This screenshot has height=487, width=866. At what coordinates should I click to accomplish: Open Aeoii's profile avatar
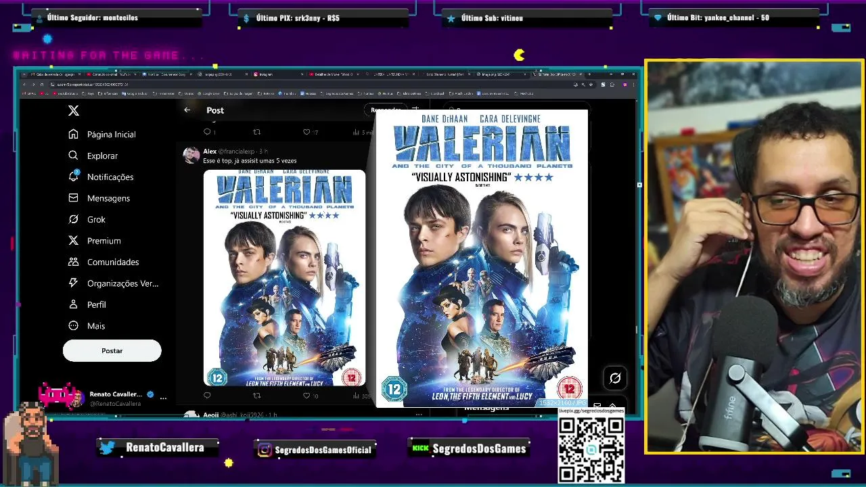tap(191, 415)
